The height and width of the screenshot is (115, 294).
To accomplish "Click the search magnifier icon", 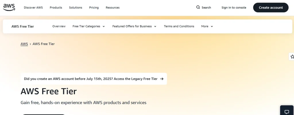I will 198,7.
